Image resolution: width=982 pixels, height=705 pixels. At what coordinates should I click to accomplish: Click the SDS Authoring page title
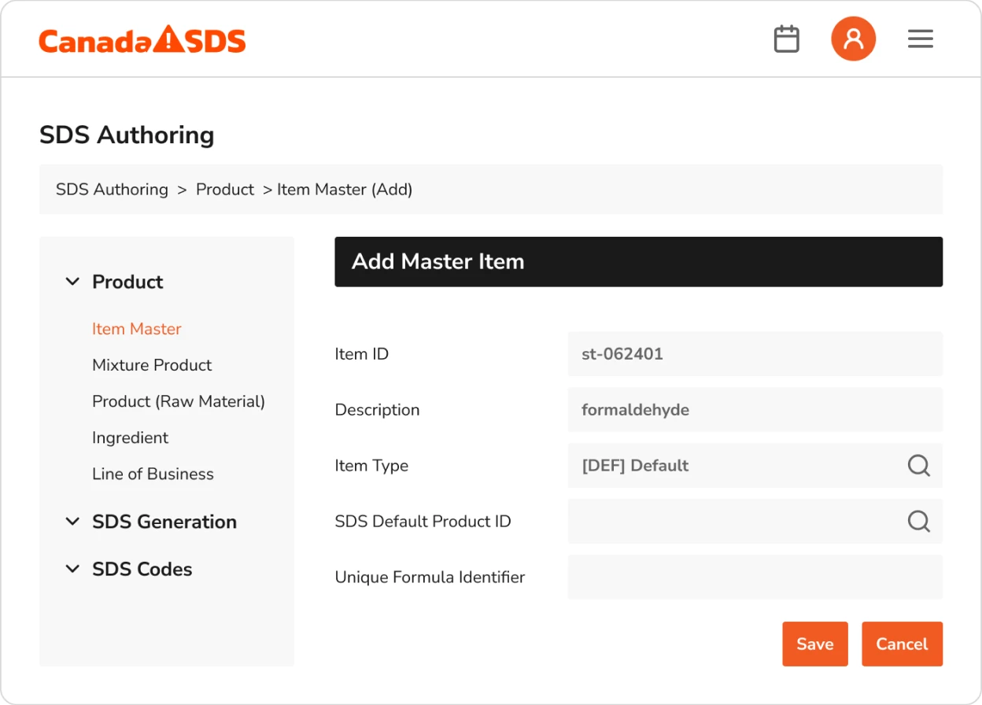click(127, 135)
